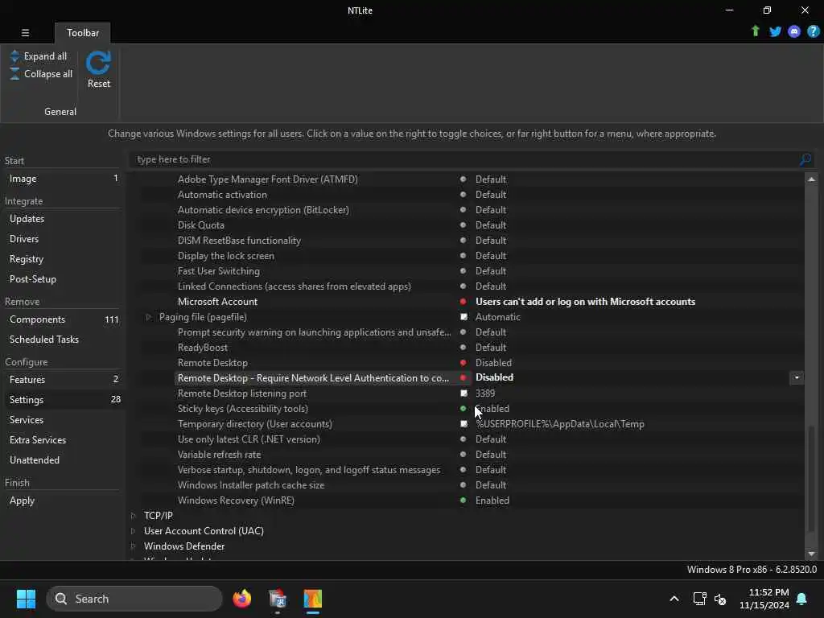Expand the Windows Defender section
The height and width of the screenshot is (618, 824).
point(134,546)
